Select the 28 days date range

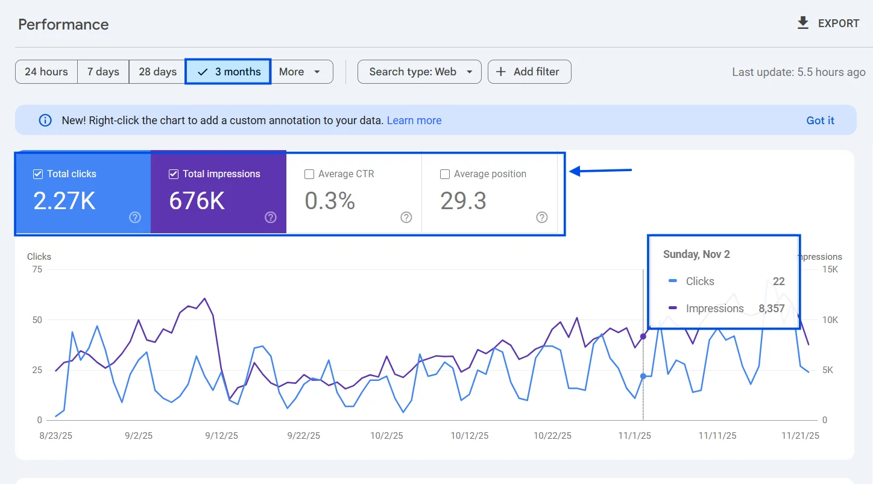[157, 72]
